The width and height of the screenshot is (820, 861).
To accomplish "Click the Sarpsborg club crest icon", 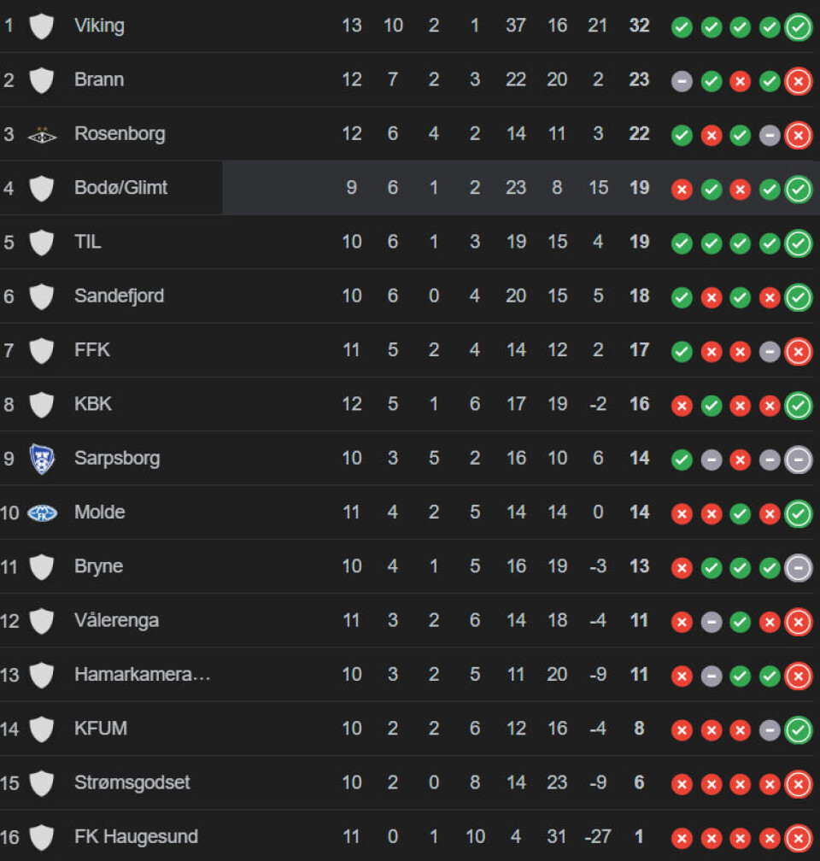I will click(x=43, y=459).
